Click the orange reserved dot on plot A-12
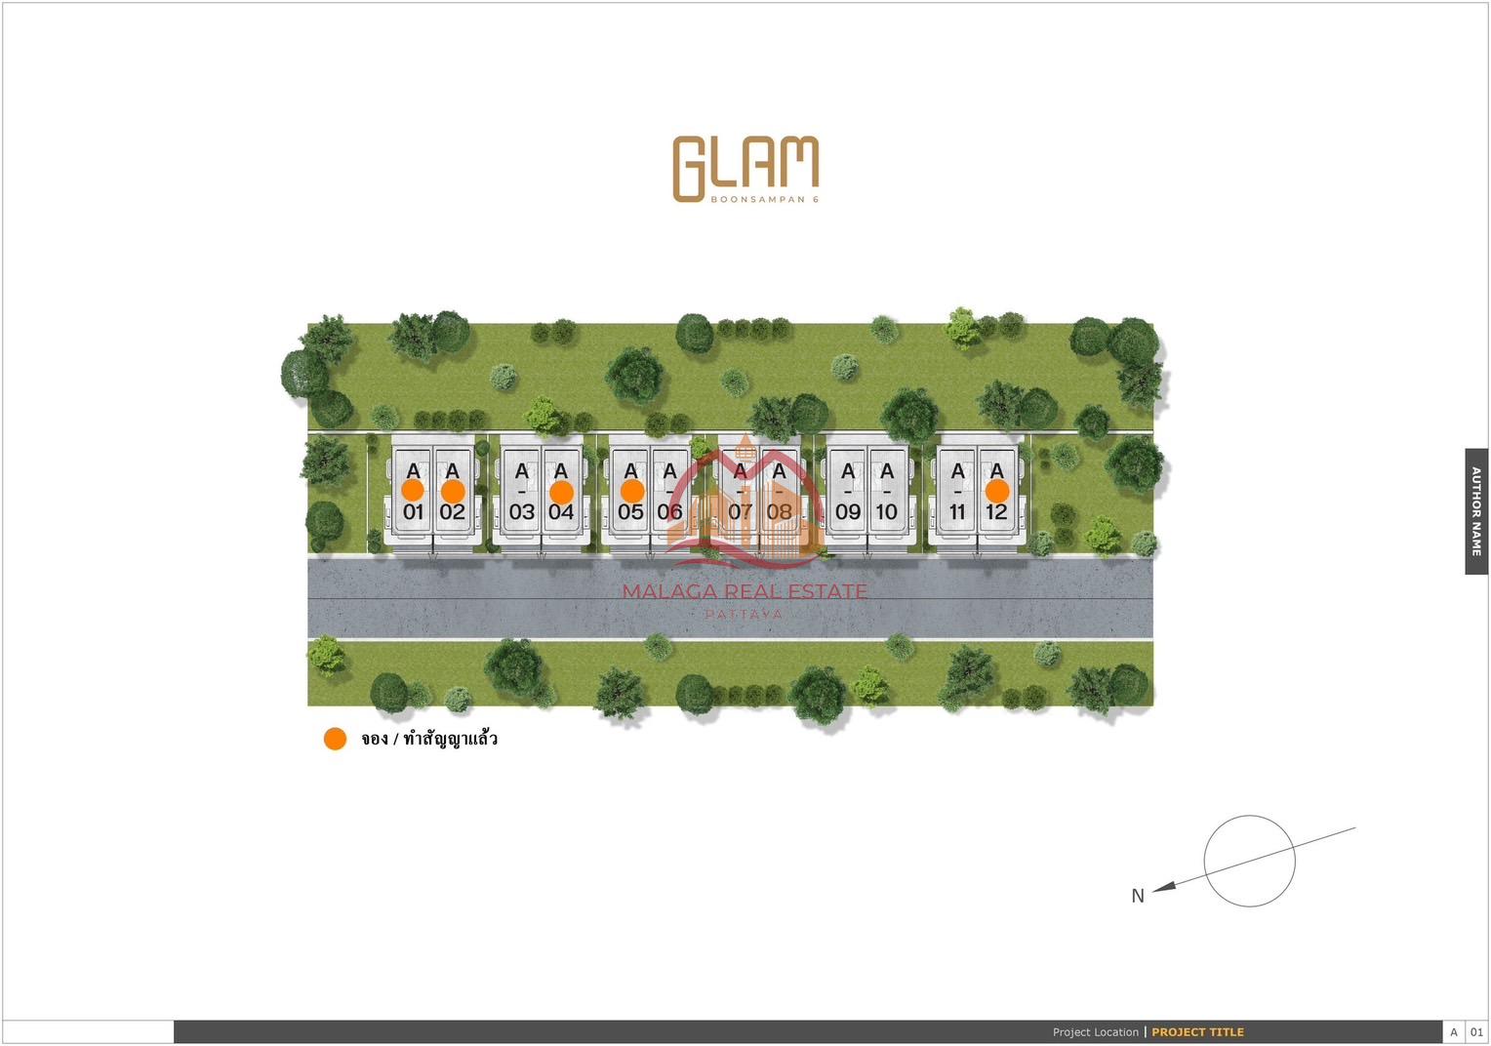The width and height of the screenshot is (1491, 1046). [997, 491]
